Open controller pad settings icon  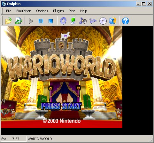(x=93, y=21)
